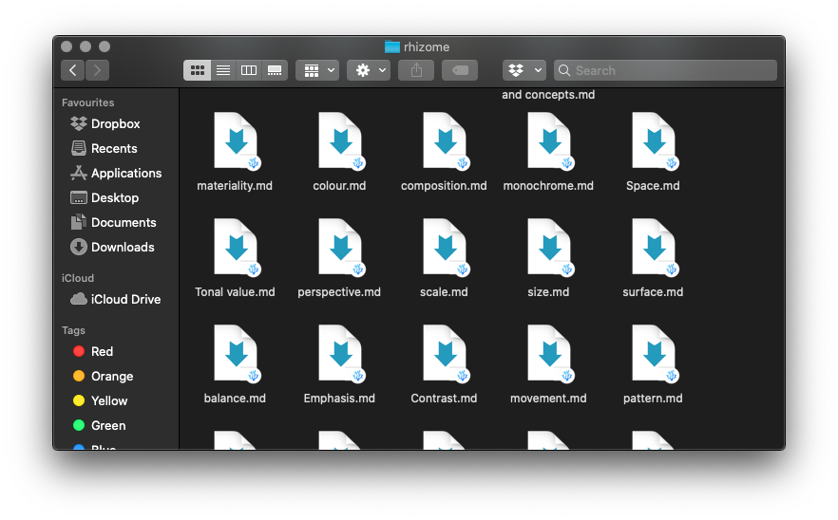Click the 'and concepts.md' file name

(548, 95)
